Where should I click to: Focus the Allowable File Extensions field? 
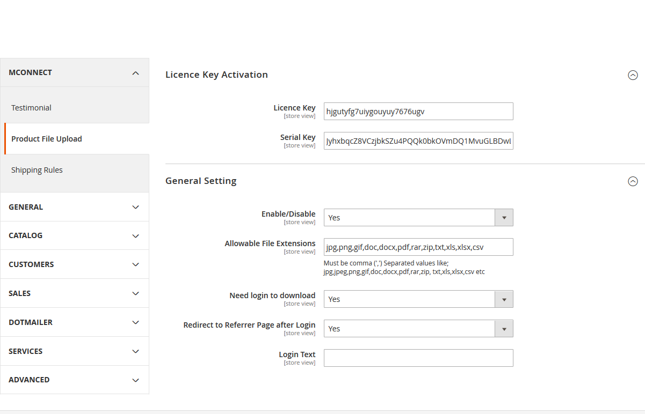tap(418, 247)
